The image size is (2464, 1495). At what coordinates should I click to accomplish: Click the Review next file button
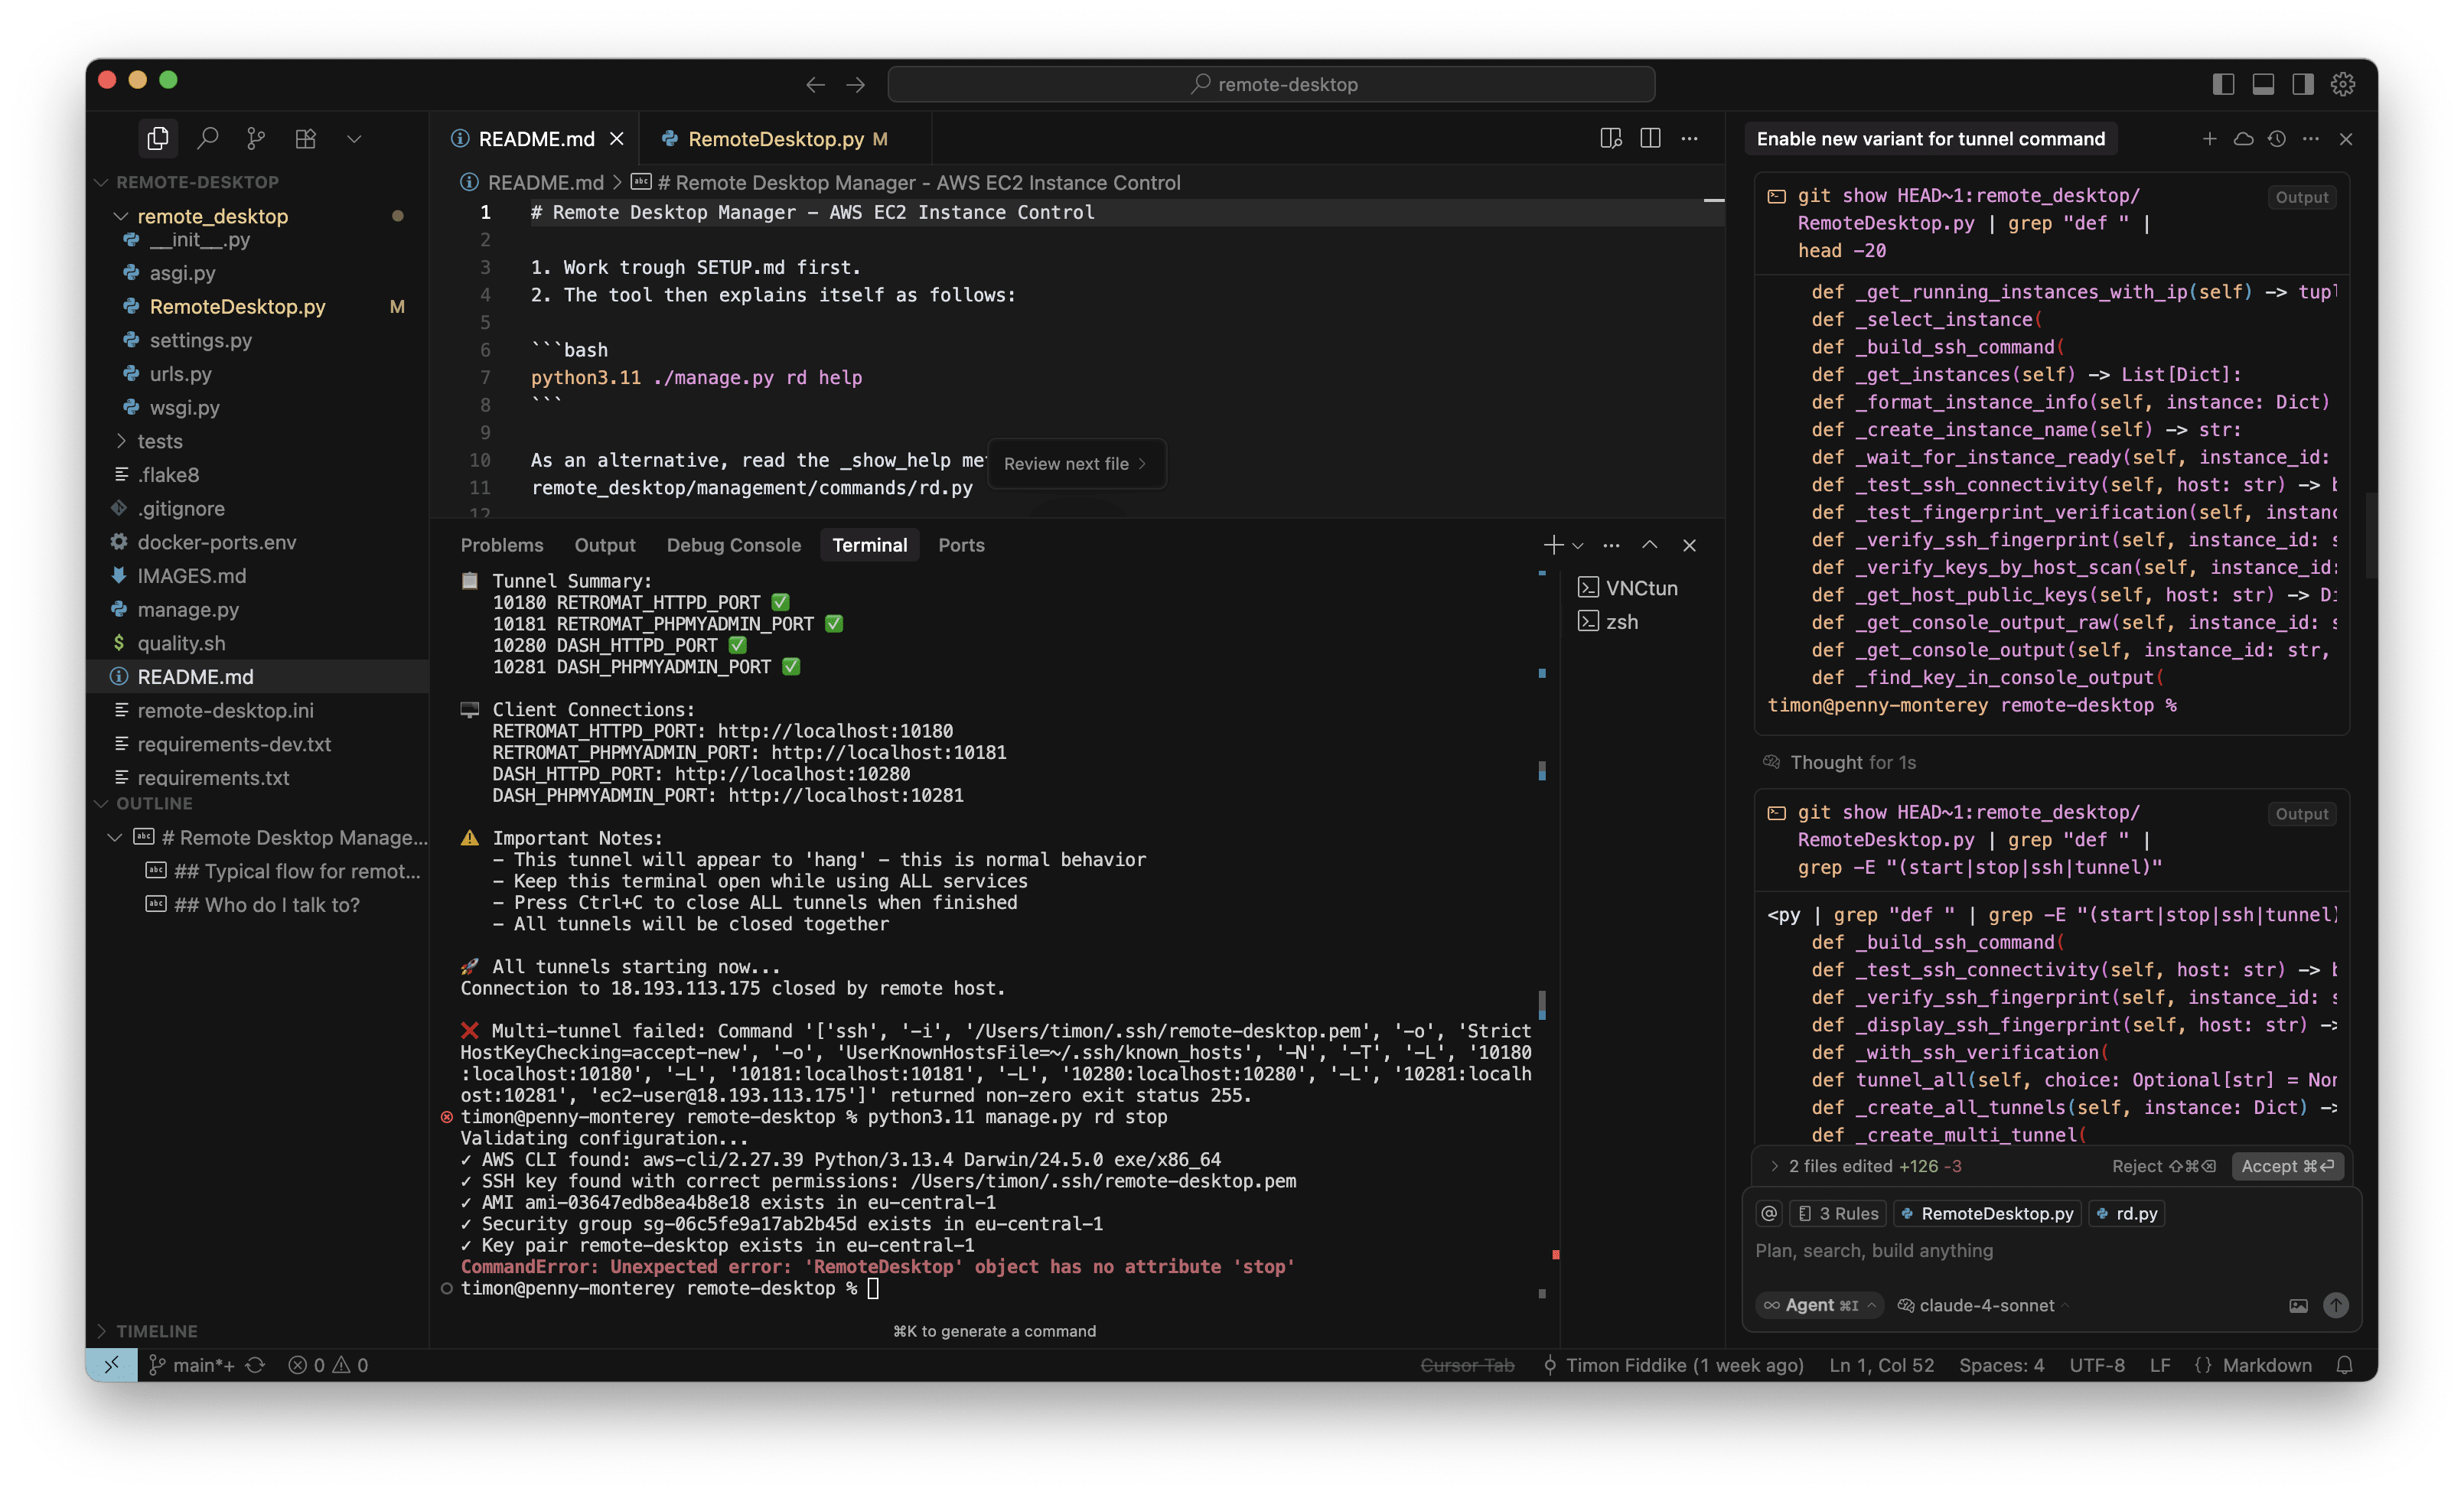(x=1075, y=464)
